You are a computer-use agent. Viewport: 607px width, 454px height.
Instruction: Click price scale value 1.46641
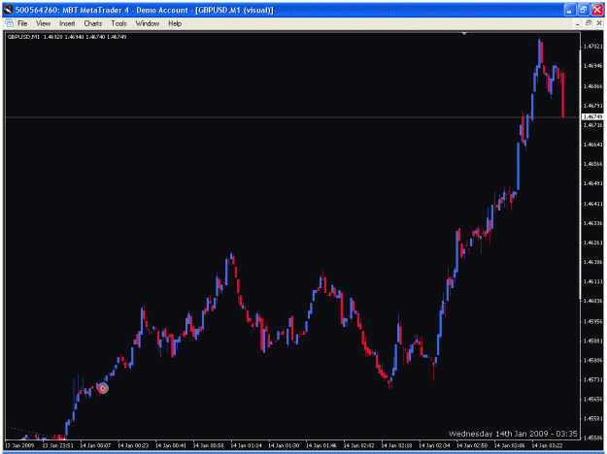point(592,145)
